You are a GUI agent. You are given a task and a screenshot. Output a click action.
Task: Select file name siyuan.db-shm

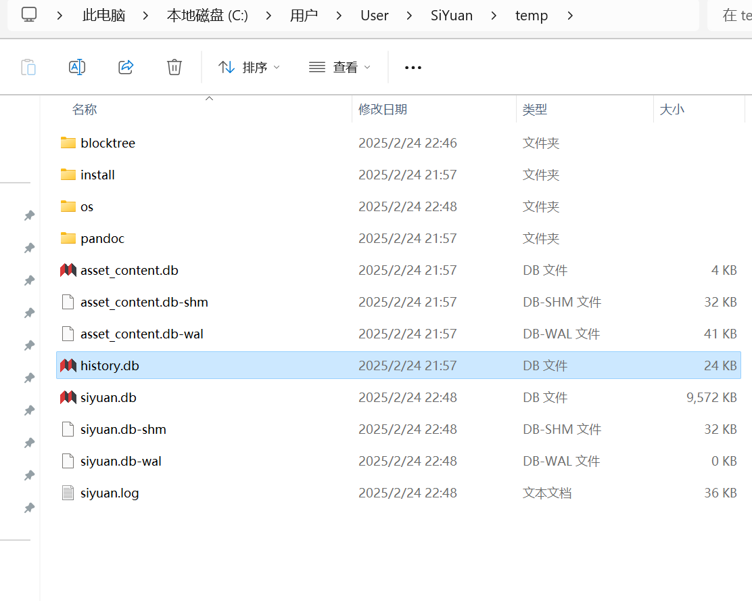[x=123, y=429]
